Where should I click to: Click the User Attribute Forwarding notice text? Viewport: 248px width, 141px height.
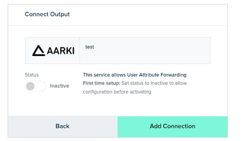tap(135, 75)
